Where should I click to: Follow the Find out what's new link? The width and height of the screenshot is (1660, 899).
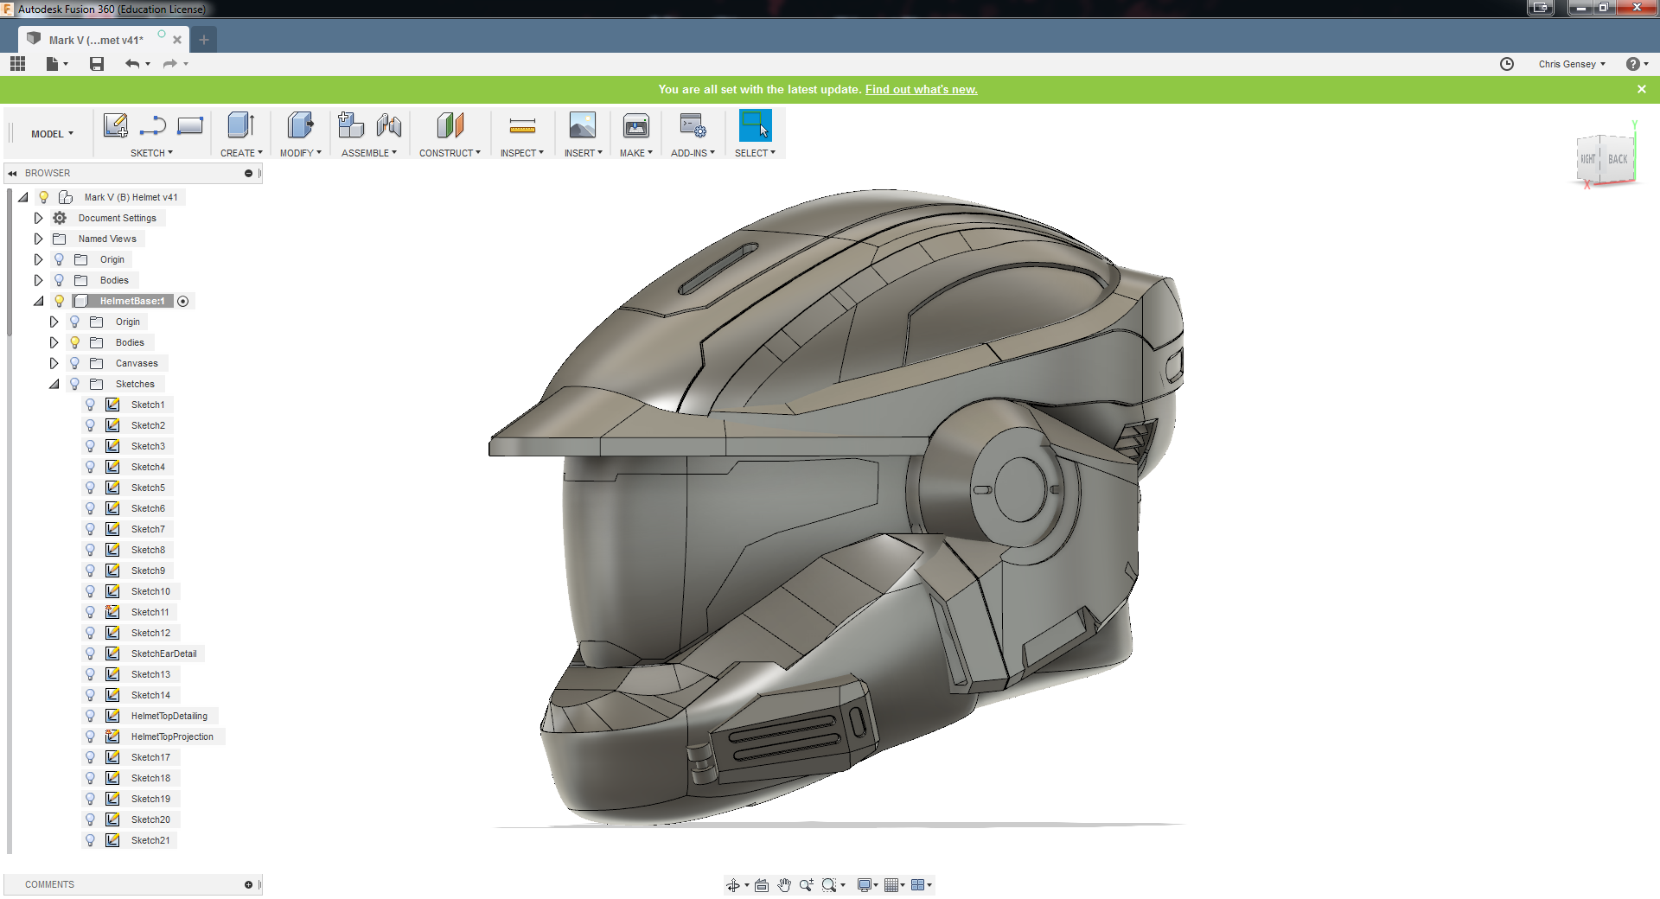click(921, 89)
